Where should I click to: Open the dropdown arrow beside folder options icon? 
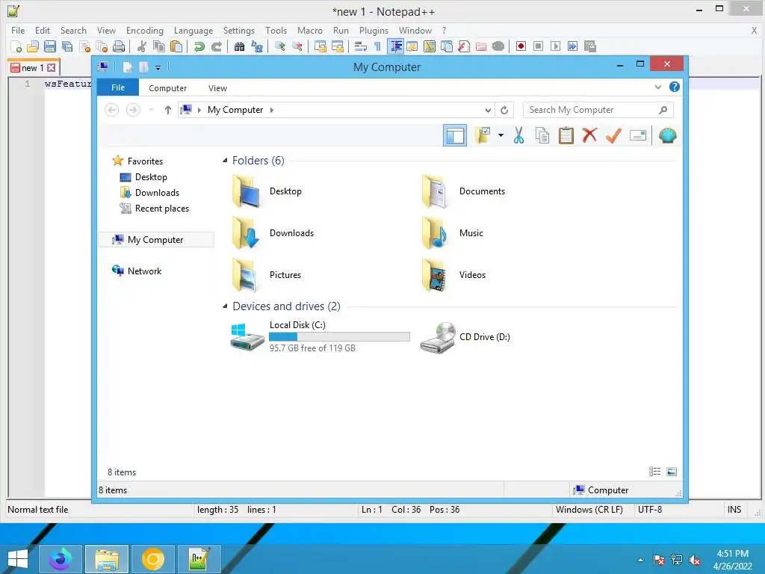501,135
